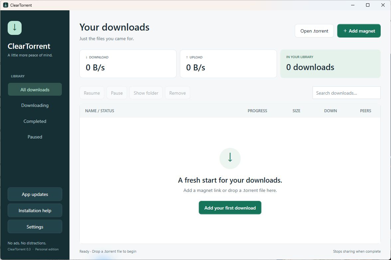This screenshot has width=391, height=260.
Task: Click the ClearTorrent logo icon in the sidebar
Action: coord(15,28)
